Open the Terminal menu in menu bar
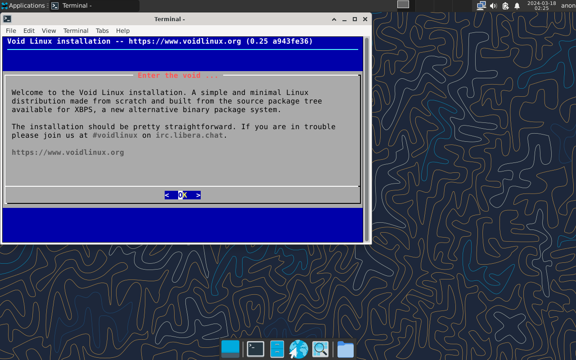576x360 pixels. (x=76, y=31)
